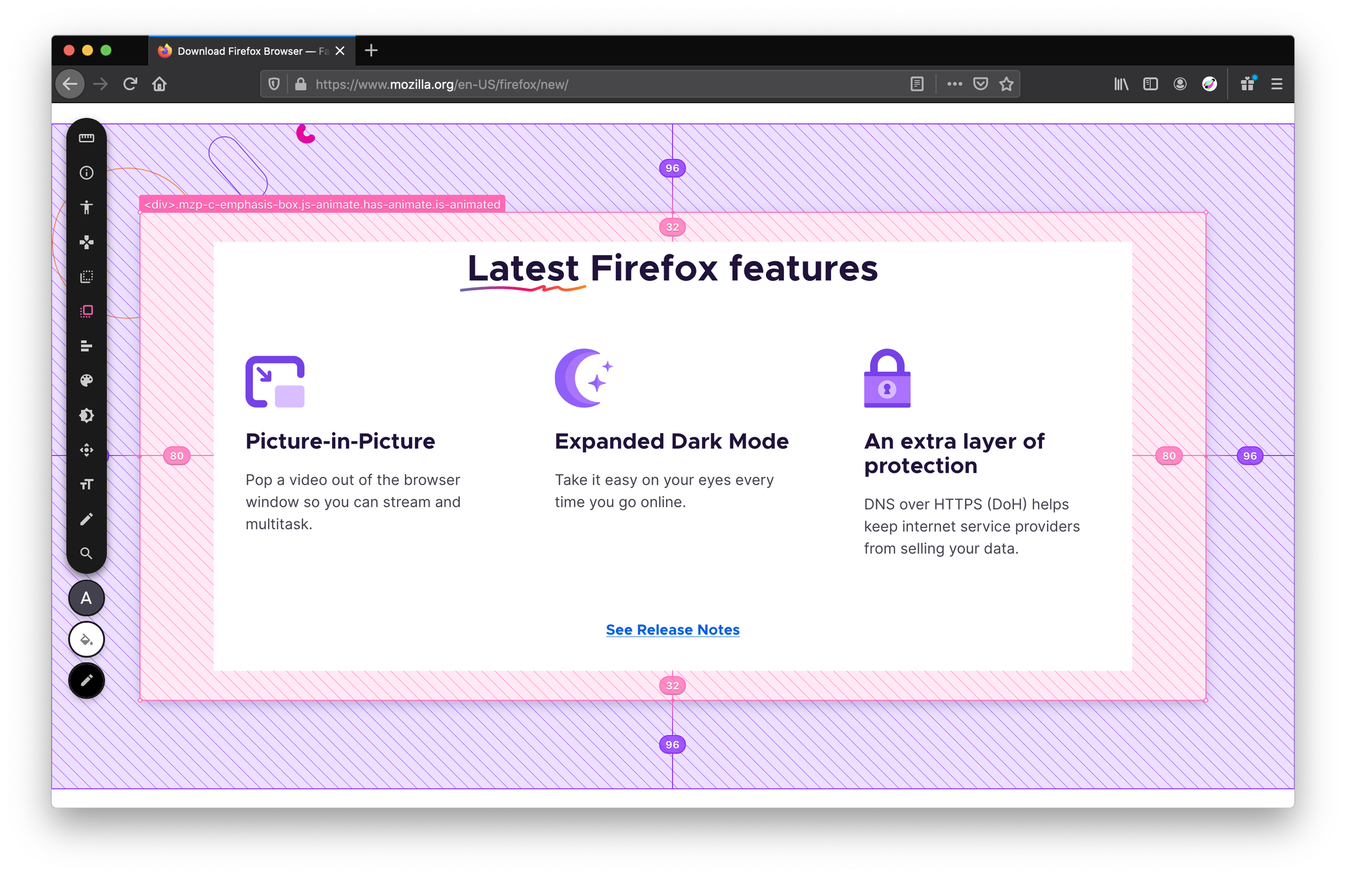Click An extra layer of protection heading
Viewport: 1346px width, 876px height.
pos(955,453)
